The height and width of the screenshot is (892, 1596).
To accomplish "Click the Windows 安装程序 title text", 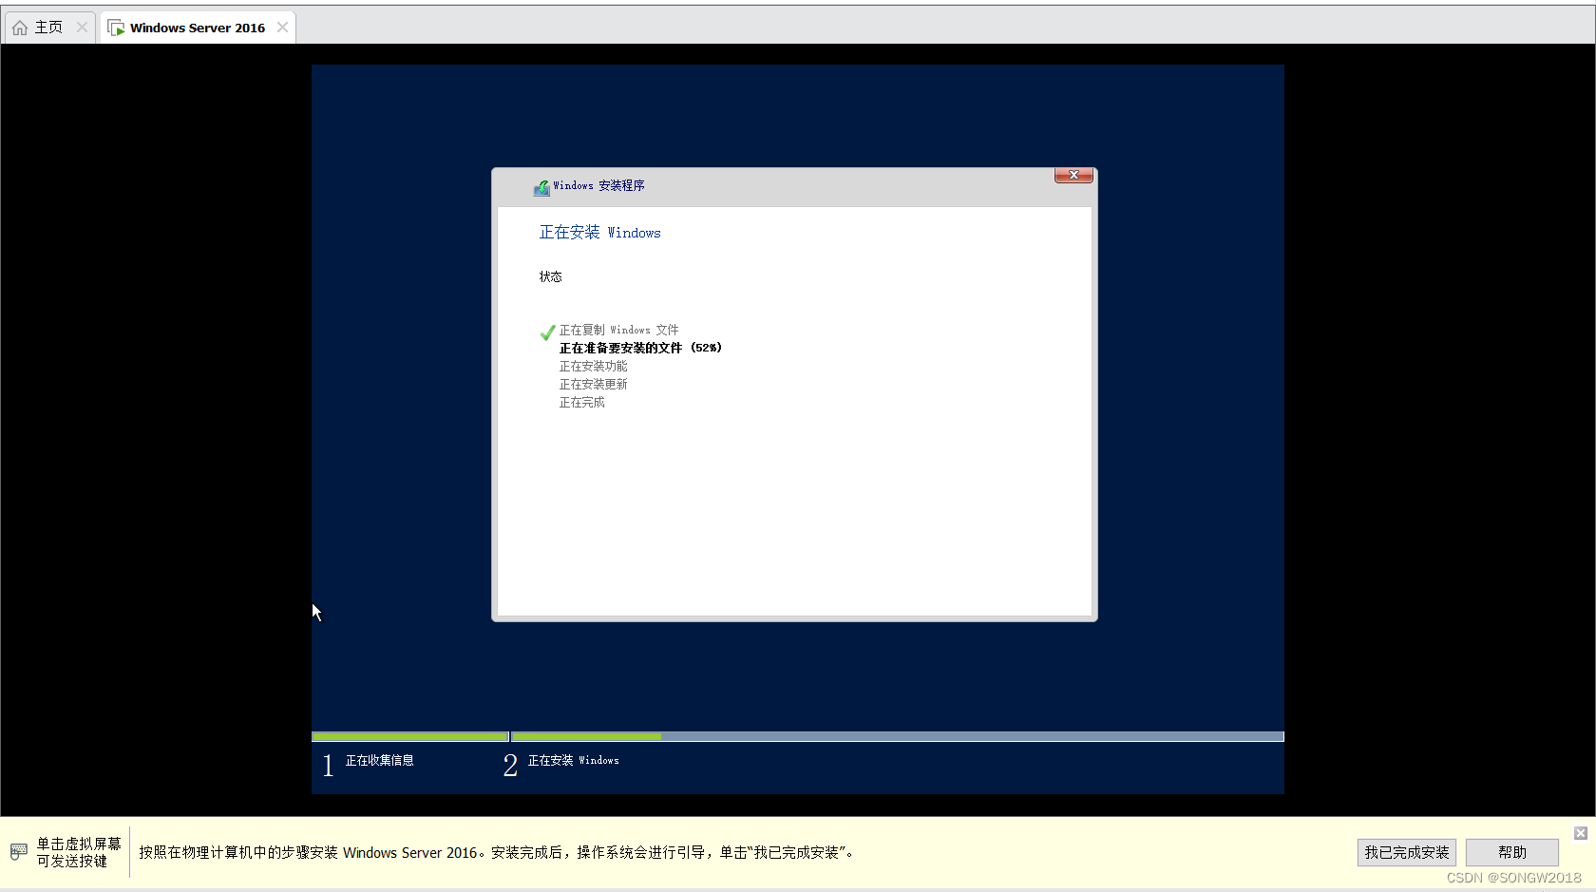I will (x=598, y=185).
